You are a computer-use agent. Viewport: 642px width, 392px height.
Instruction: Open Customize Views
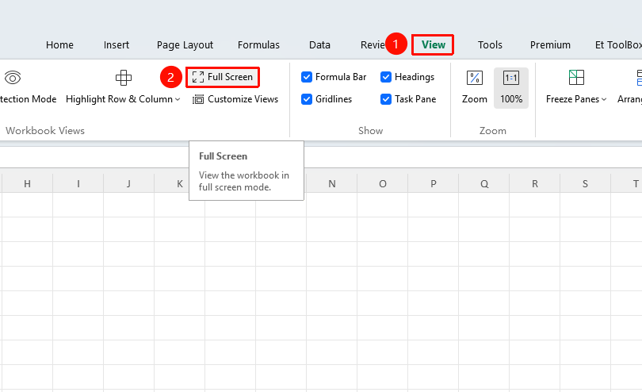[x=235, y=99]
